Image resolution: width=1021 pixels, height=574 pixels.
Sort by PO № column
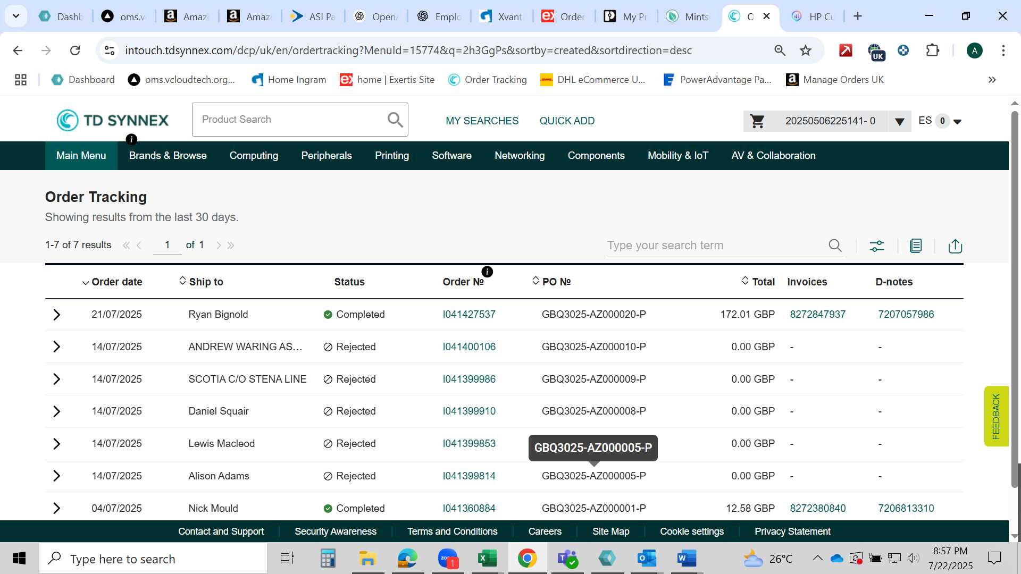pyautogui.click(x=551, y=282)
